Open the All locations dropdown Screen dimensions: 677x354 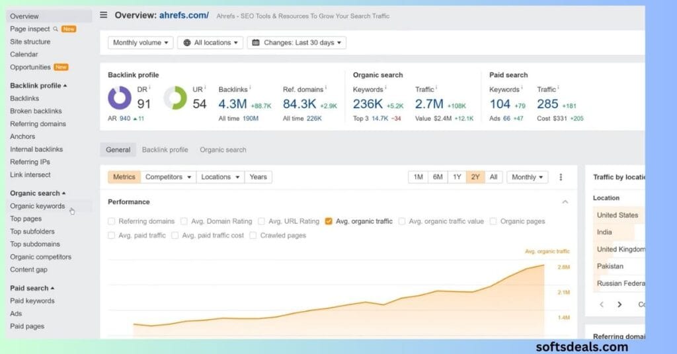click(x=210, y=43)
